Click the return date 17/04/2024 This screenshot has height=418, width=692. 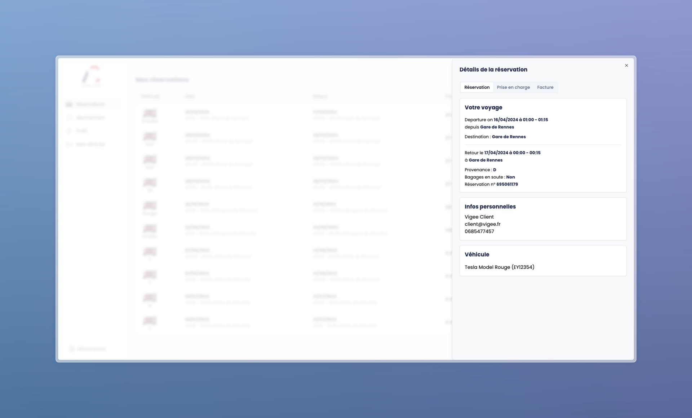(x=496, y=153)
